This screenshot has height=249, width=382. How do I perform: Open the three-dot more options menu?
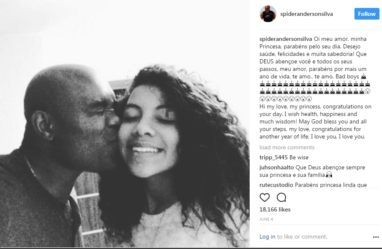[x=376, y=237]
